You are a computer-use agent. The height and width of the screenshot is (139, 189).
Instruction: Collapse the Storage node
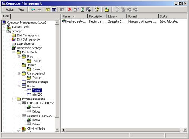4,31
